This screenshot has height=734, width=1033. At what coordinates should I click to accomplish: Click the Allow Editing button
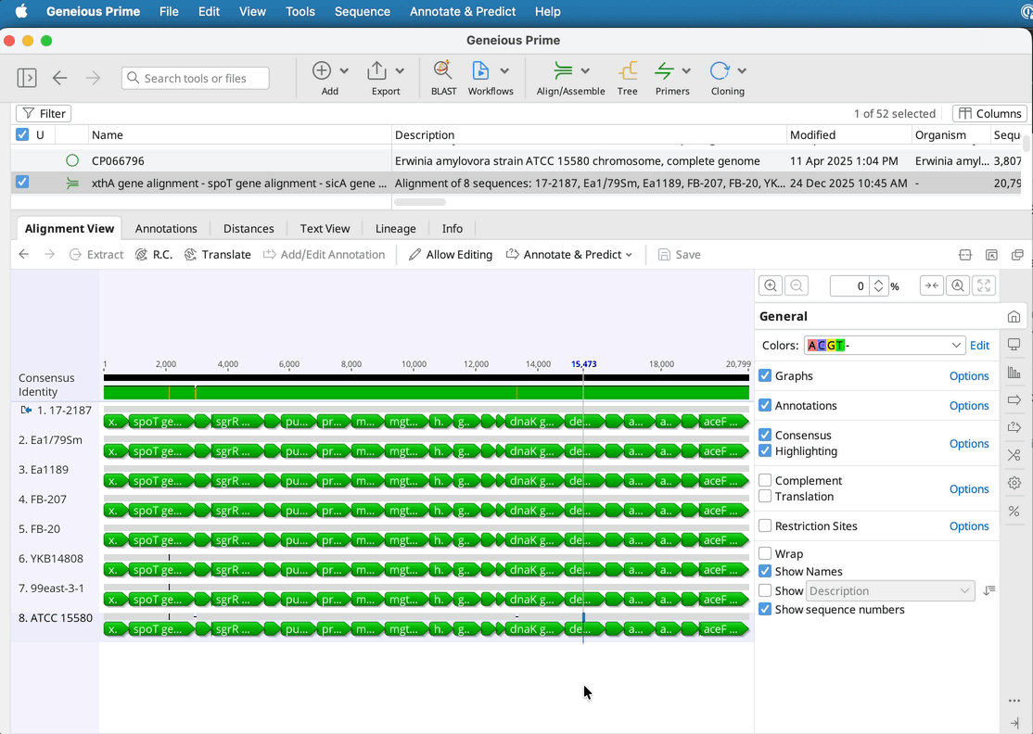(x=451, y=255)
